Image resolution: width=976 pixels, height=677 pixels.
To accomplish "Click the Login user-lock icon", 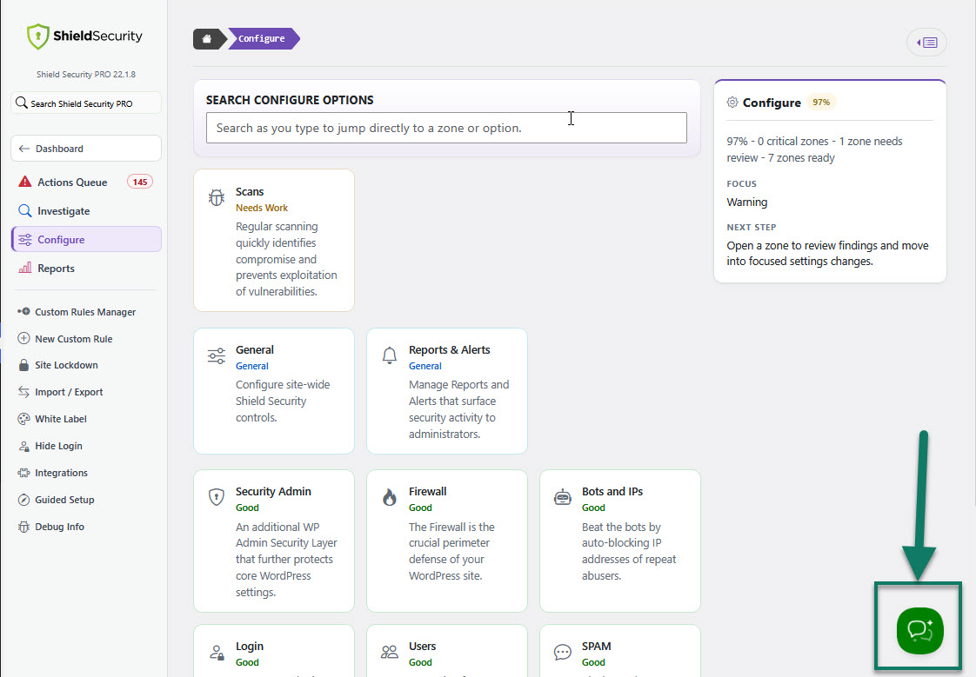I will tap(216, 652).
